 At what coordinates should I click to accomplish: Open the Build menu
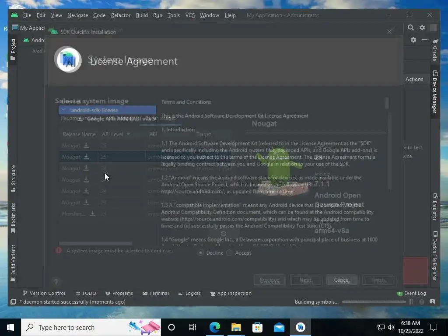pos(142,15)
